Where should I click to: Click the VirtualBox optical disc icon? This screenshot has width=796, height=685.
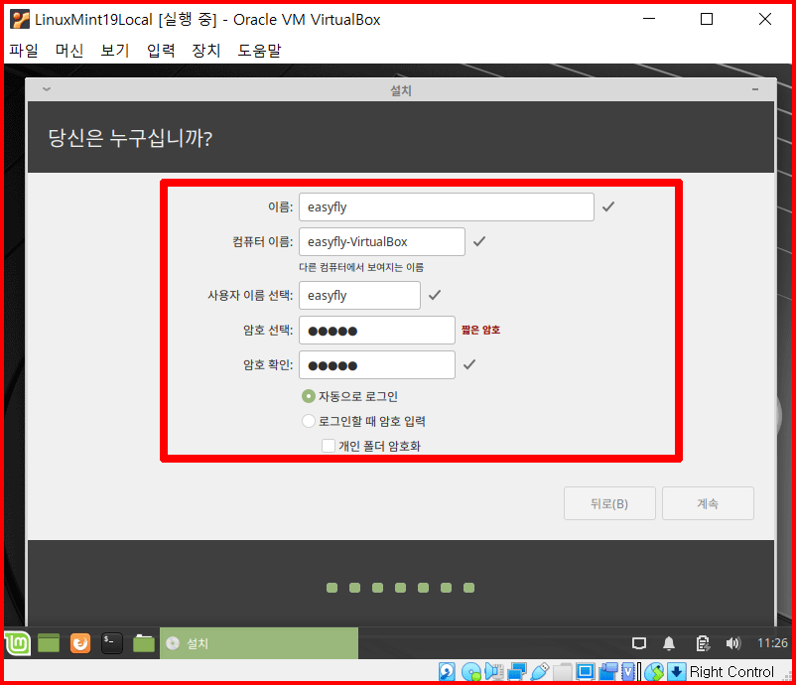(471, 672)
